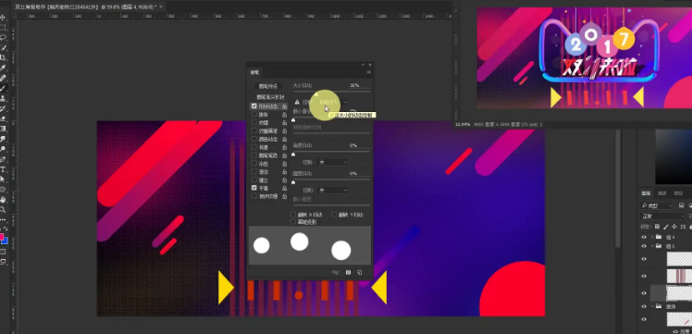Screen dimensions: 692x334
Task: Select the Crop tool
Action: [x=3, y=57]
